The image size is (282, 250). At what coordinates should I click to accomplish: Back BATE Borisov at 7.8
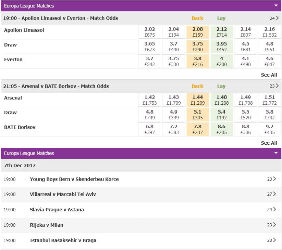197,129
